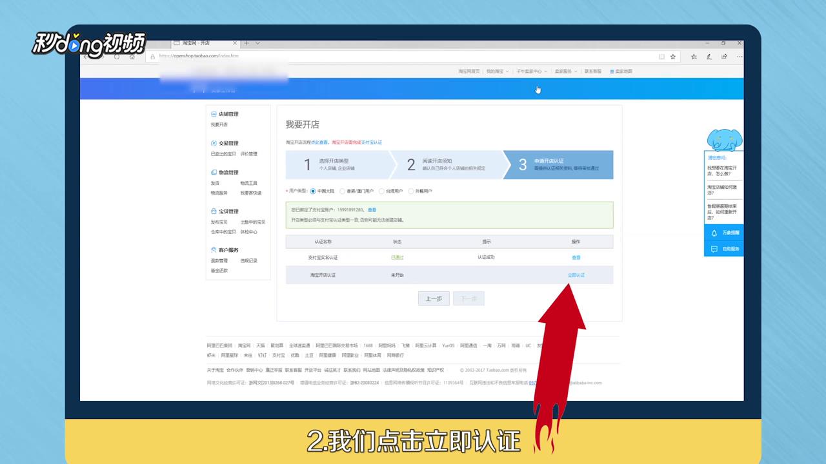
Task: Click 阿里云计算 footer link
Action: pyautogui.click(x=426, y=345)
